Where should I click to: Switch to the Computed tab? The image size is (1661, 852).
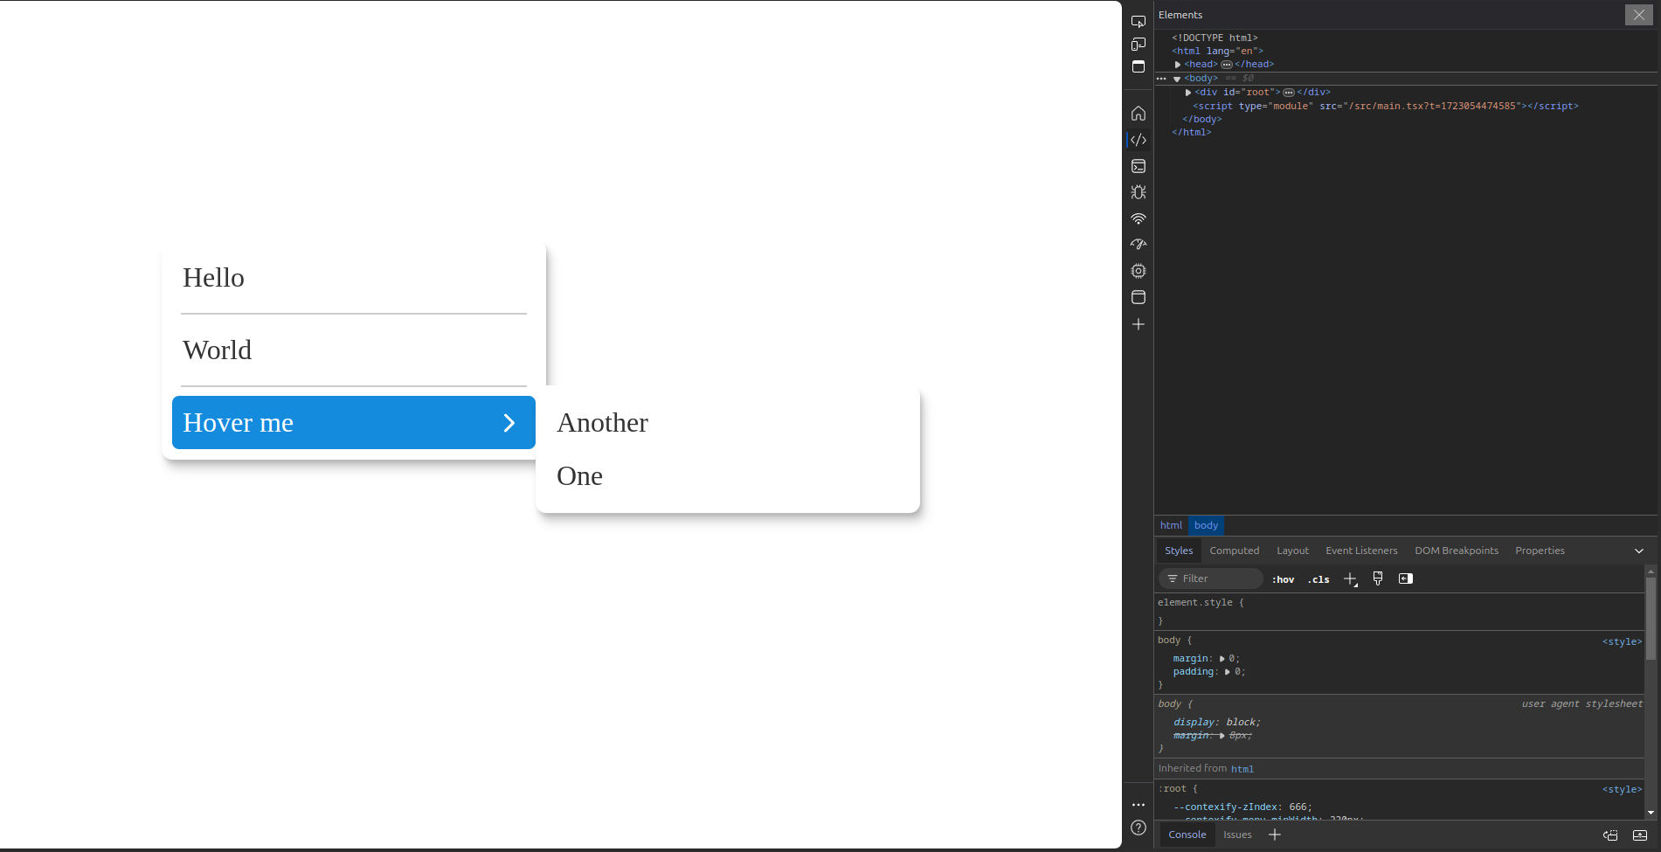click(1234, 551)
